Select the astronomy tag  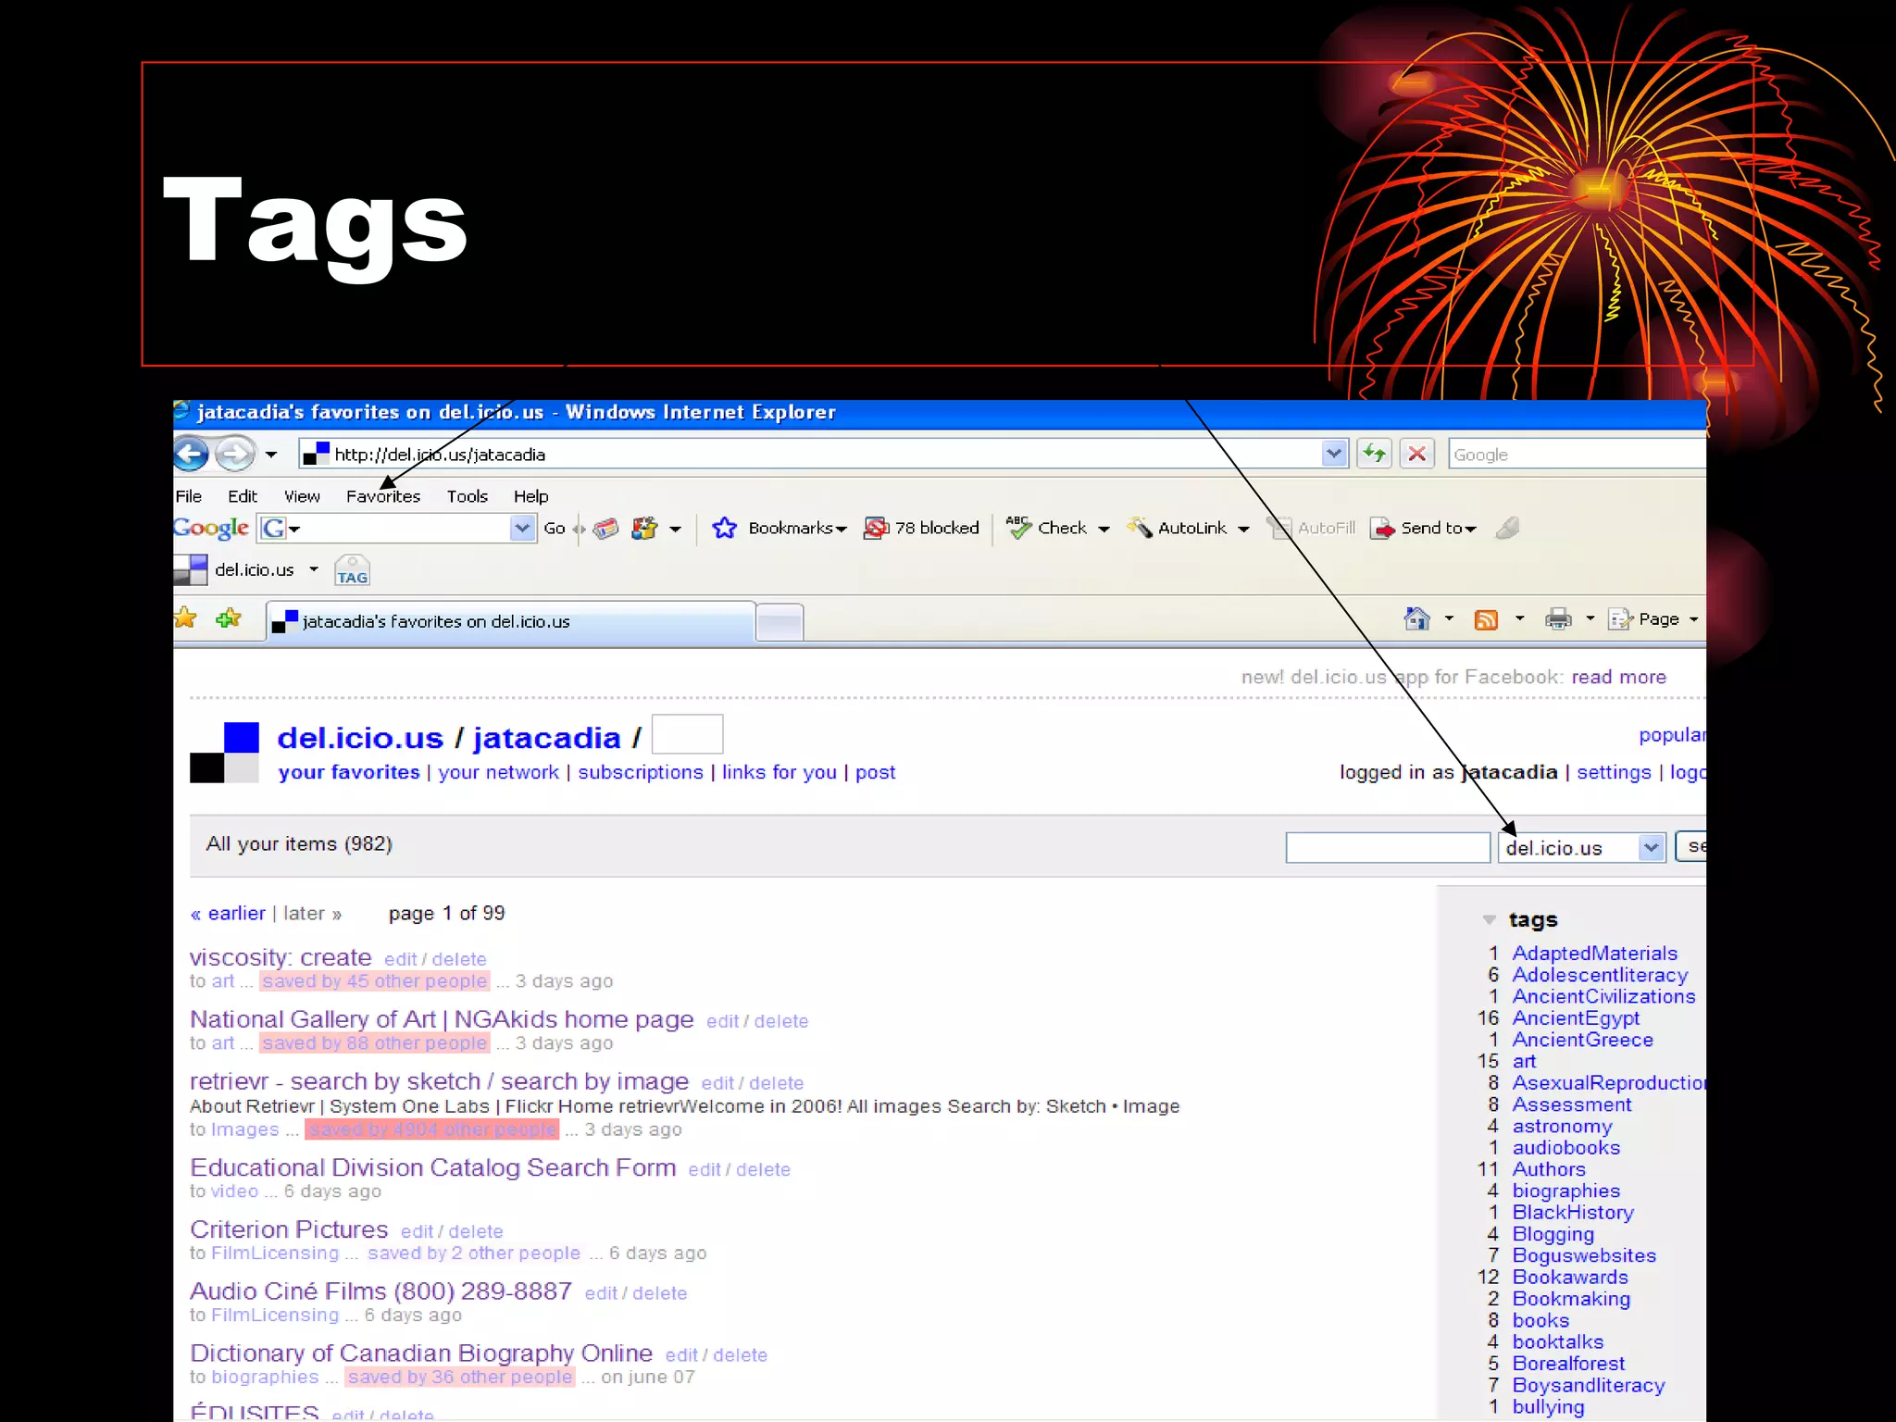pos(1562,1127)
